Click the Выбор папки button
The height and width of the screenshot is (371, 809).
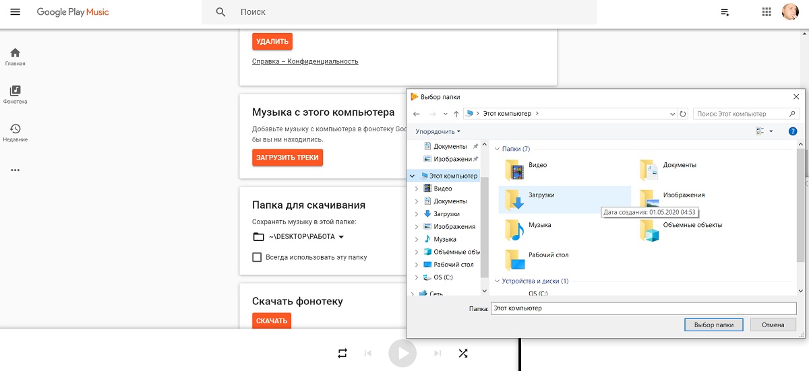pos(713,325)
